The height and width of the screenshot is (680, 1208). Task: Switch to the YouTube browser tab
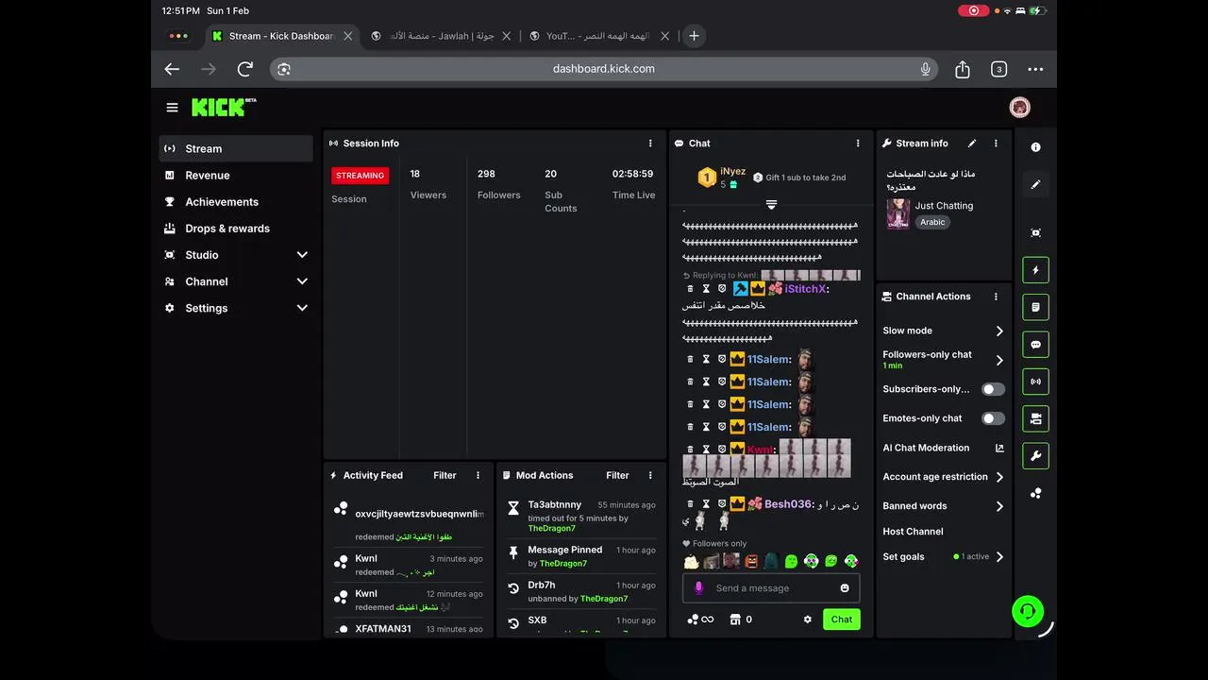pos(598,36)
